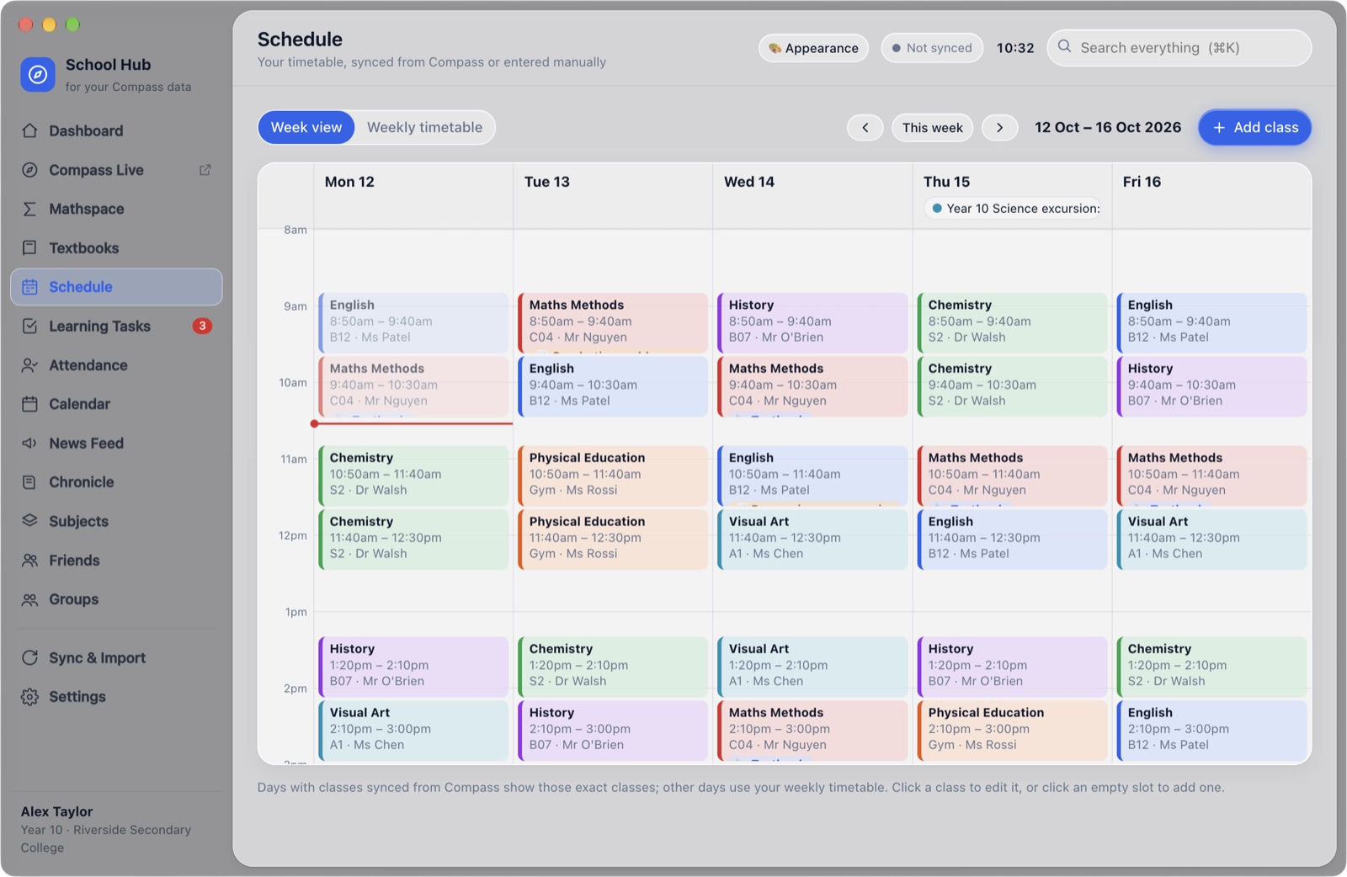The width and height of the screenshot is (1347, 877).
Task: Click the Learning Tasks checkbox icon
Action: point(30,326)
